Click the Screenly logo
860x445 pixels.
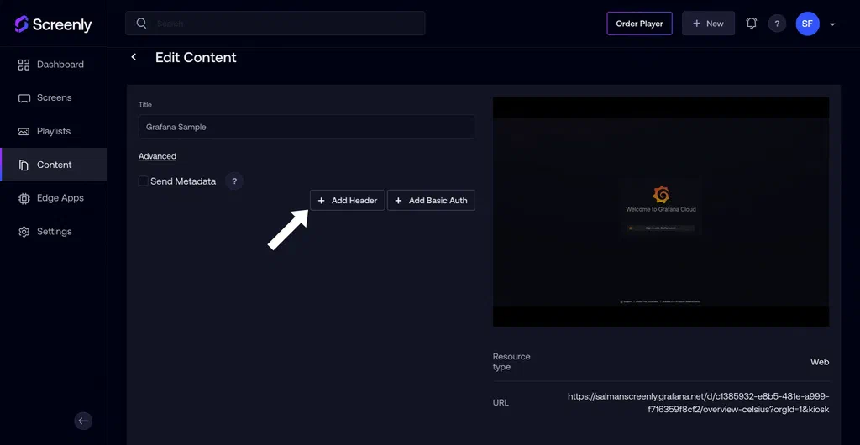[x=53, y=24]
